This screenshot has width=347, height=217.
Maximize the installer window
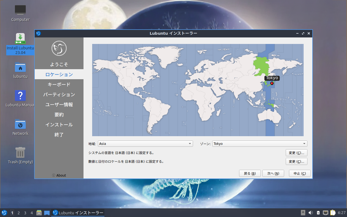[x=303, y=33]
